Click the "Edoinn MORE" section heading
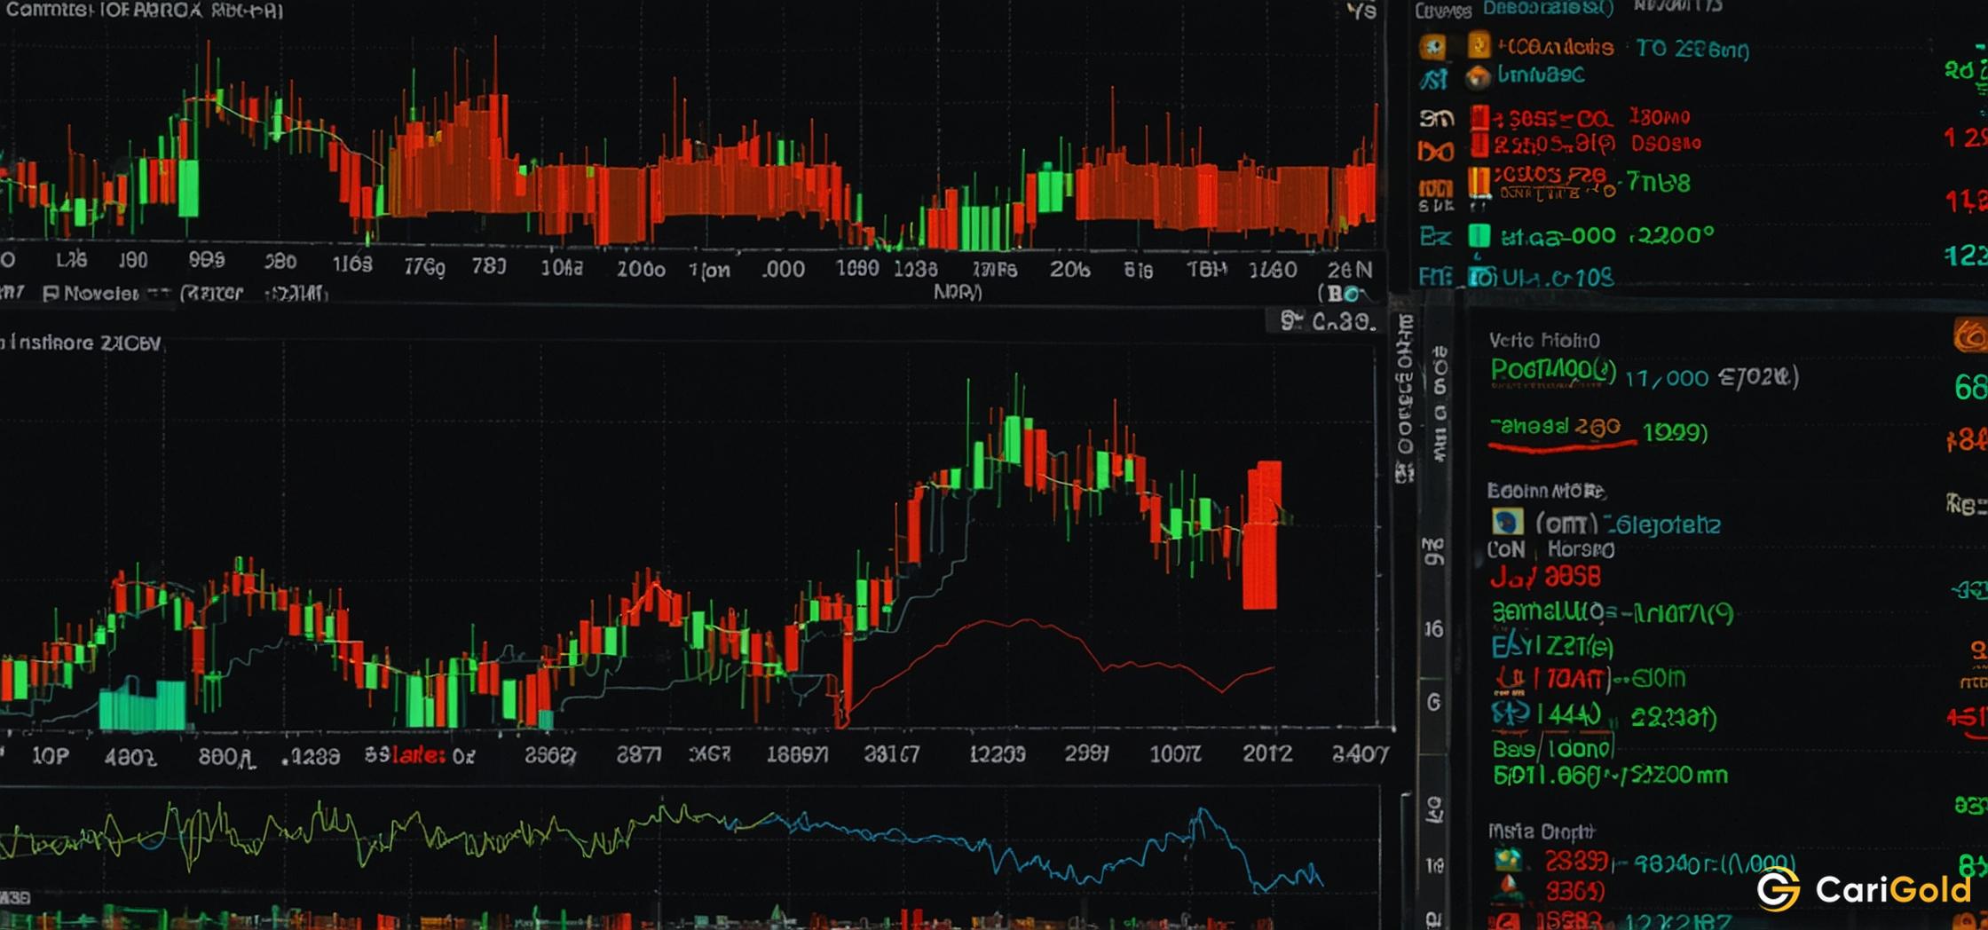The width and height of the screenshot is (1988, 930). click(1546, 491)
